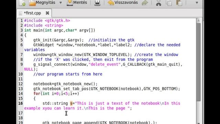Click "GTK_POS_BOTTOM" in line 13

159,89
